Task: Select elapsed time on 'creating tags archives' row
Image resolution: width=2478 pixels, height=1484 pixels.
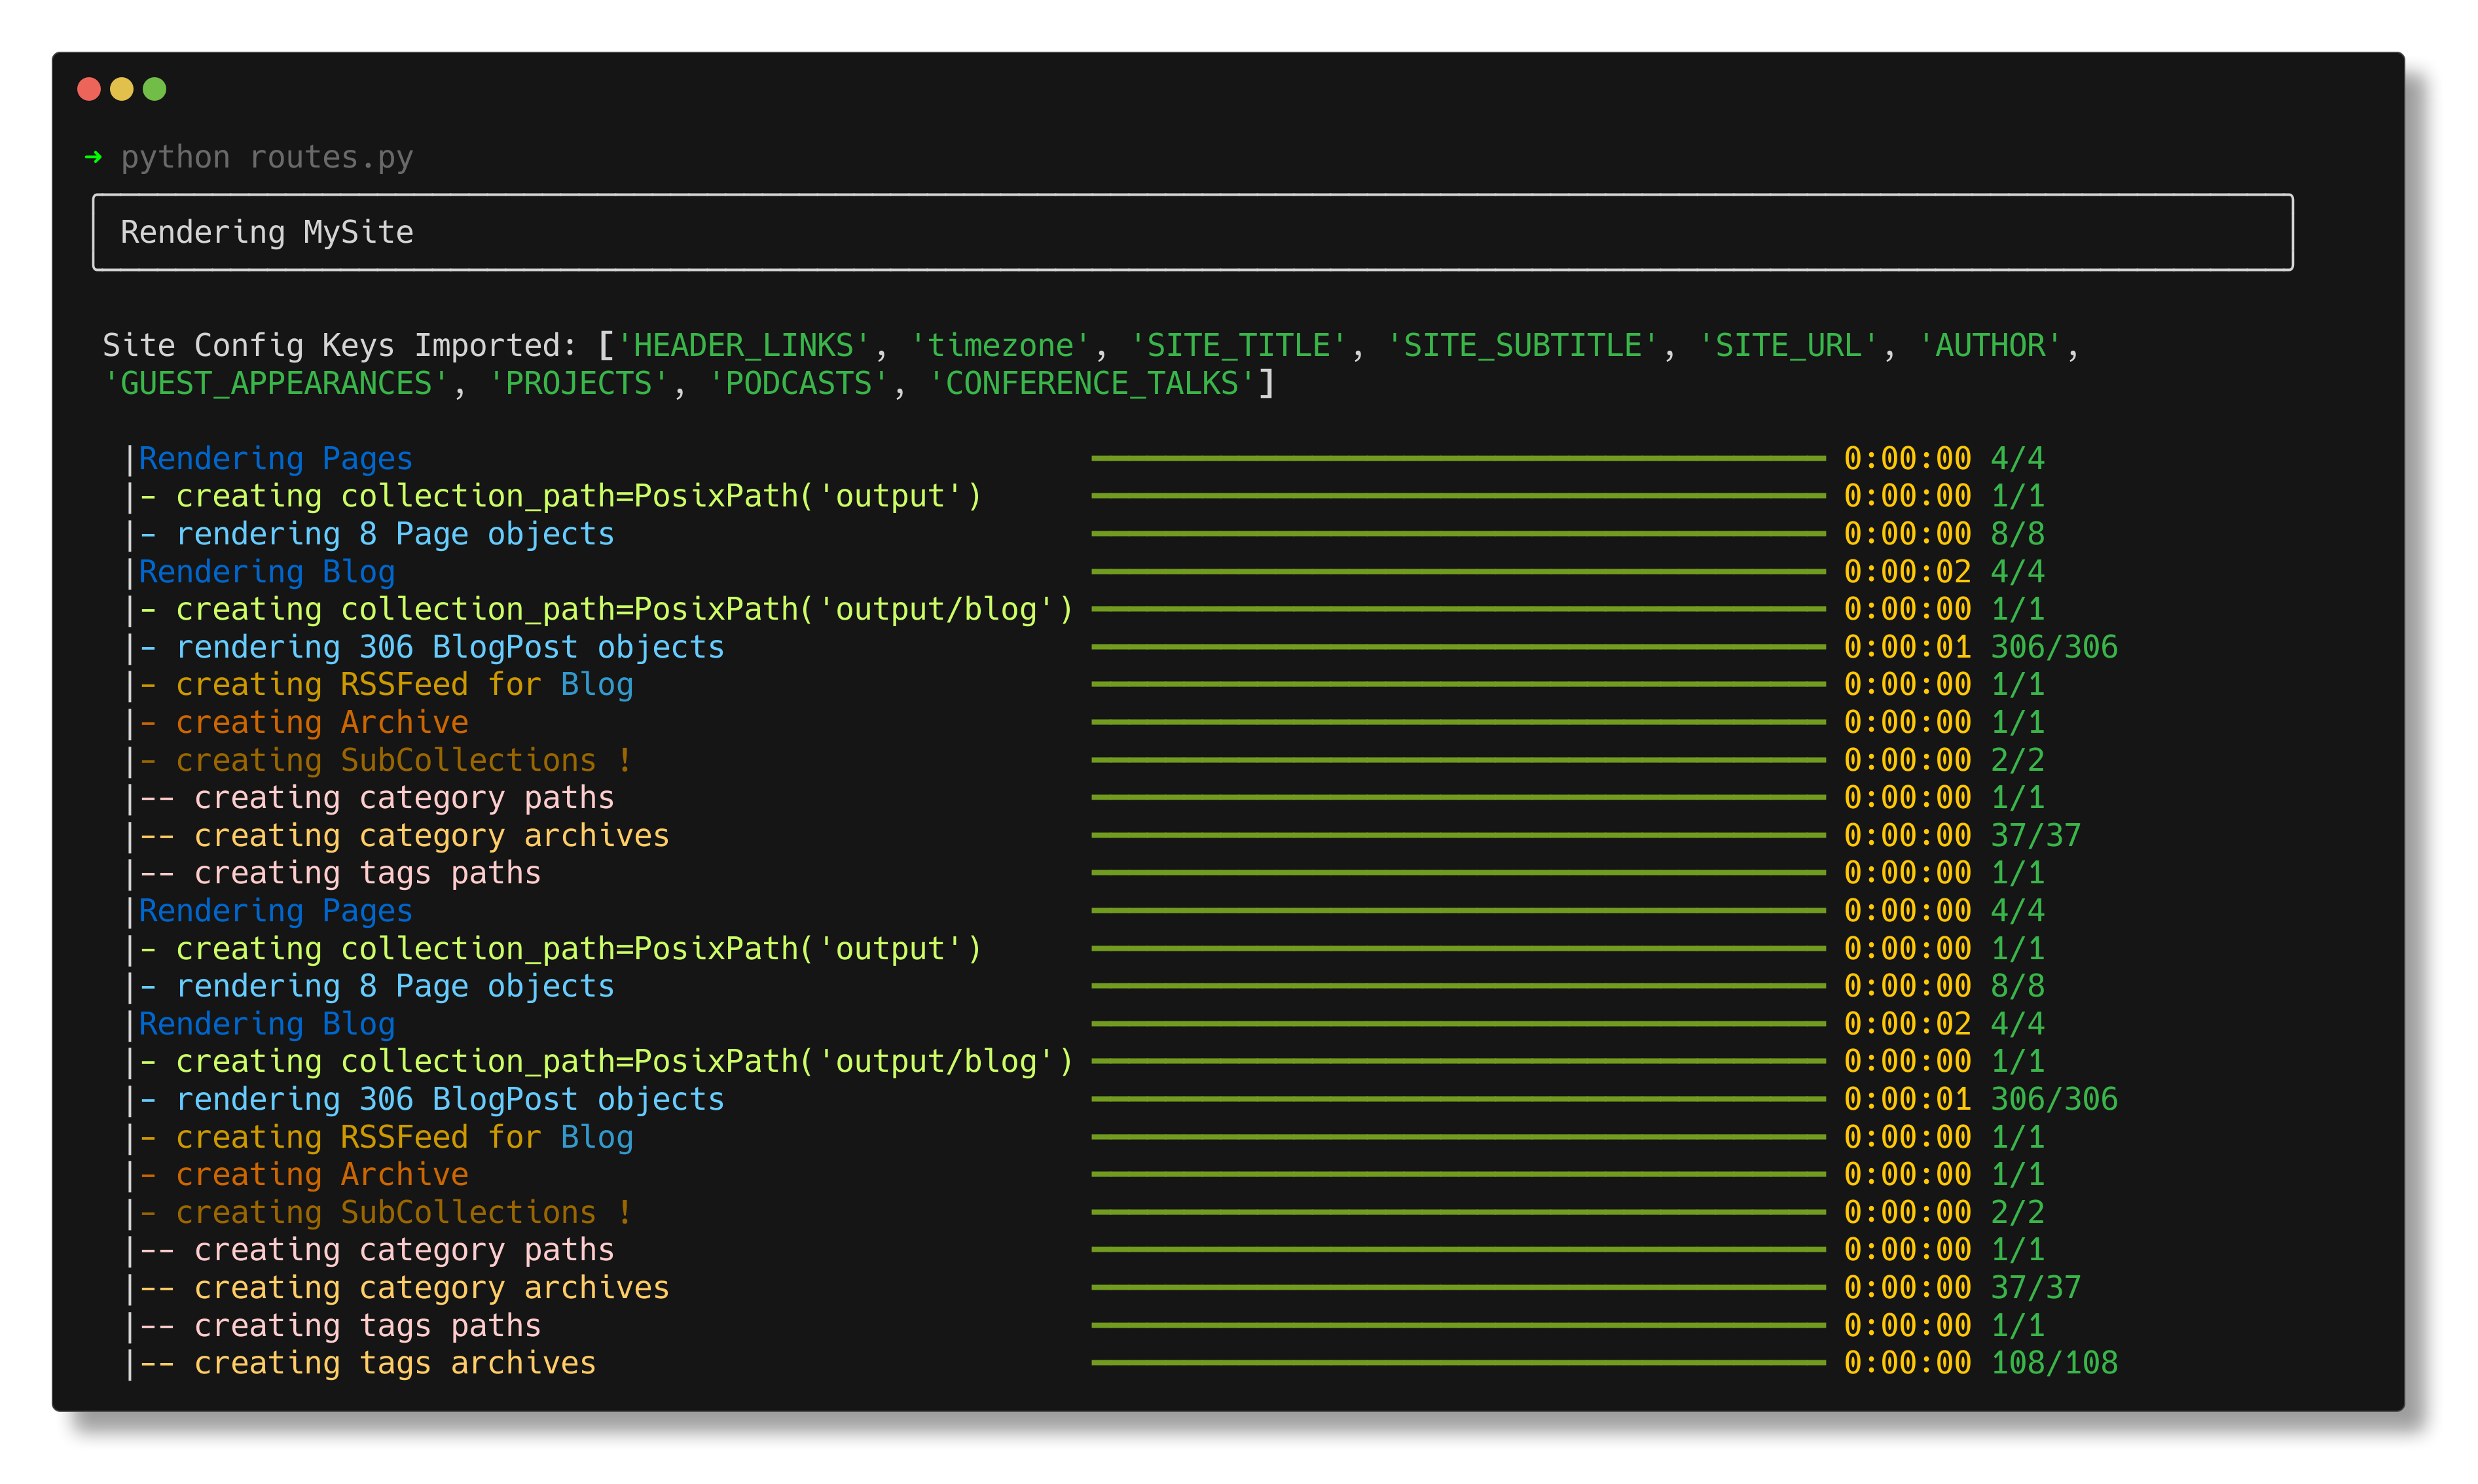Action: click(1906, 1363)
